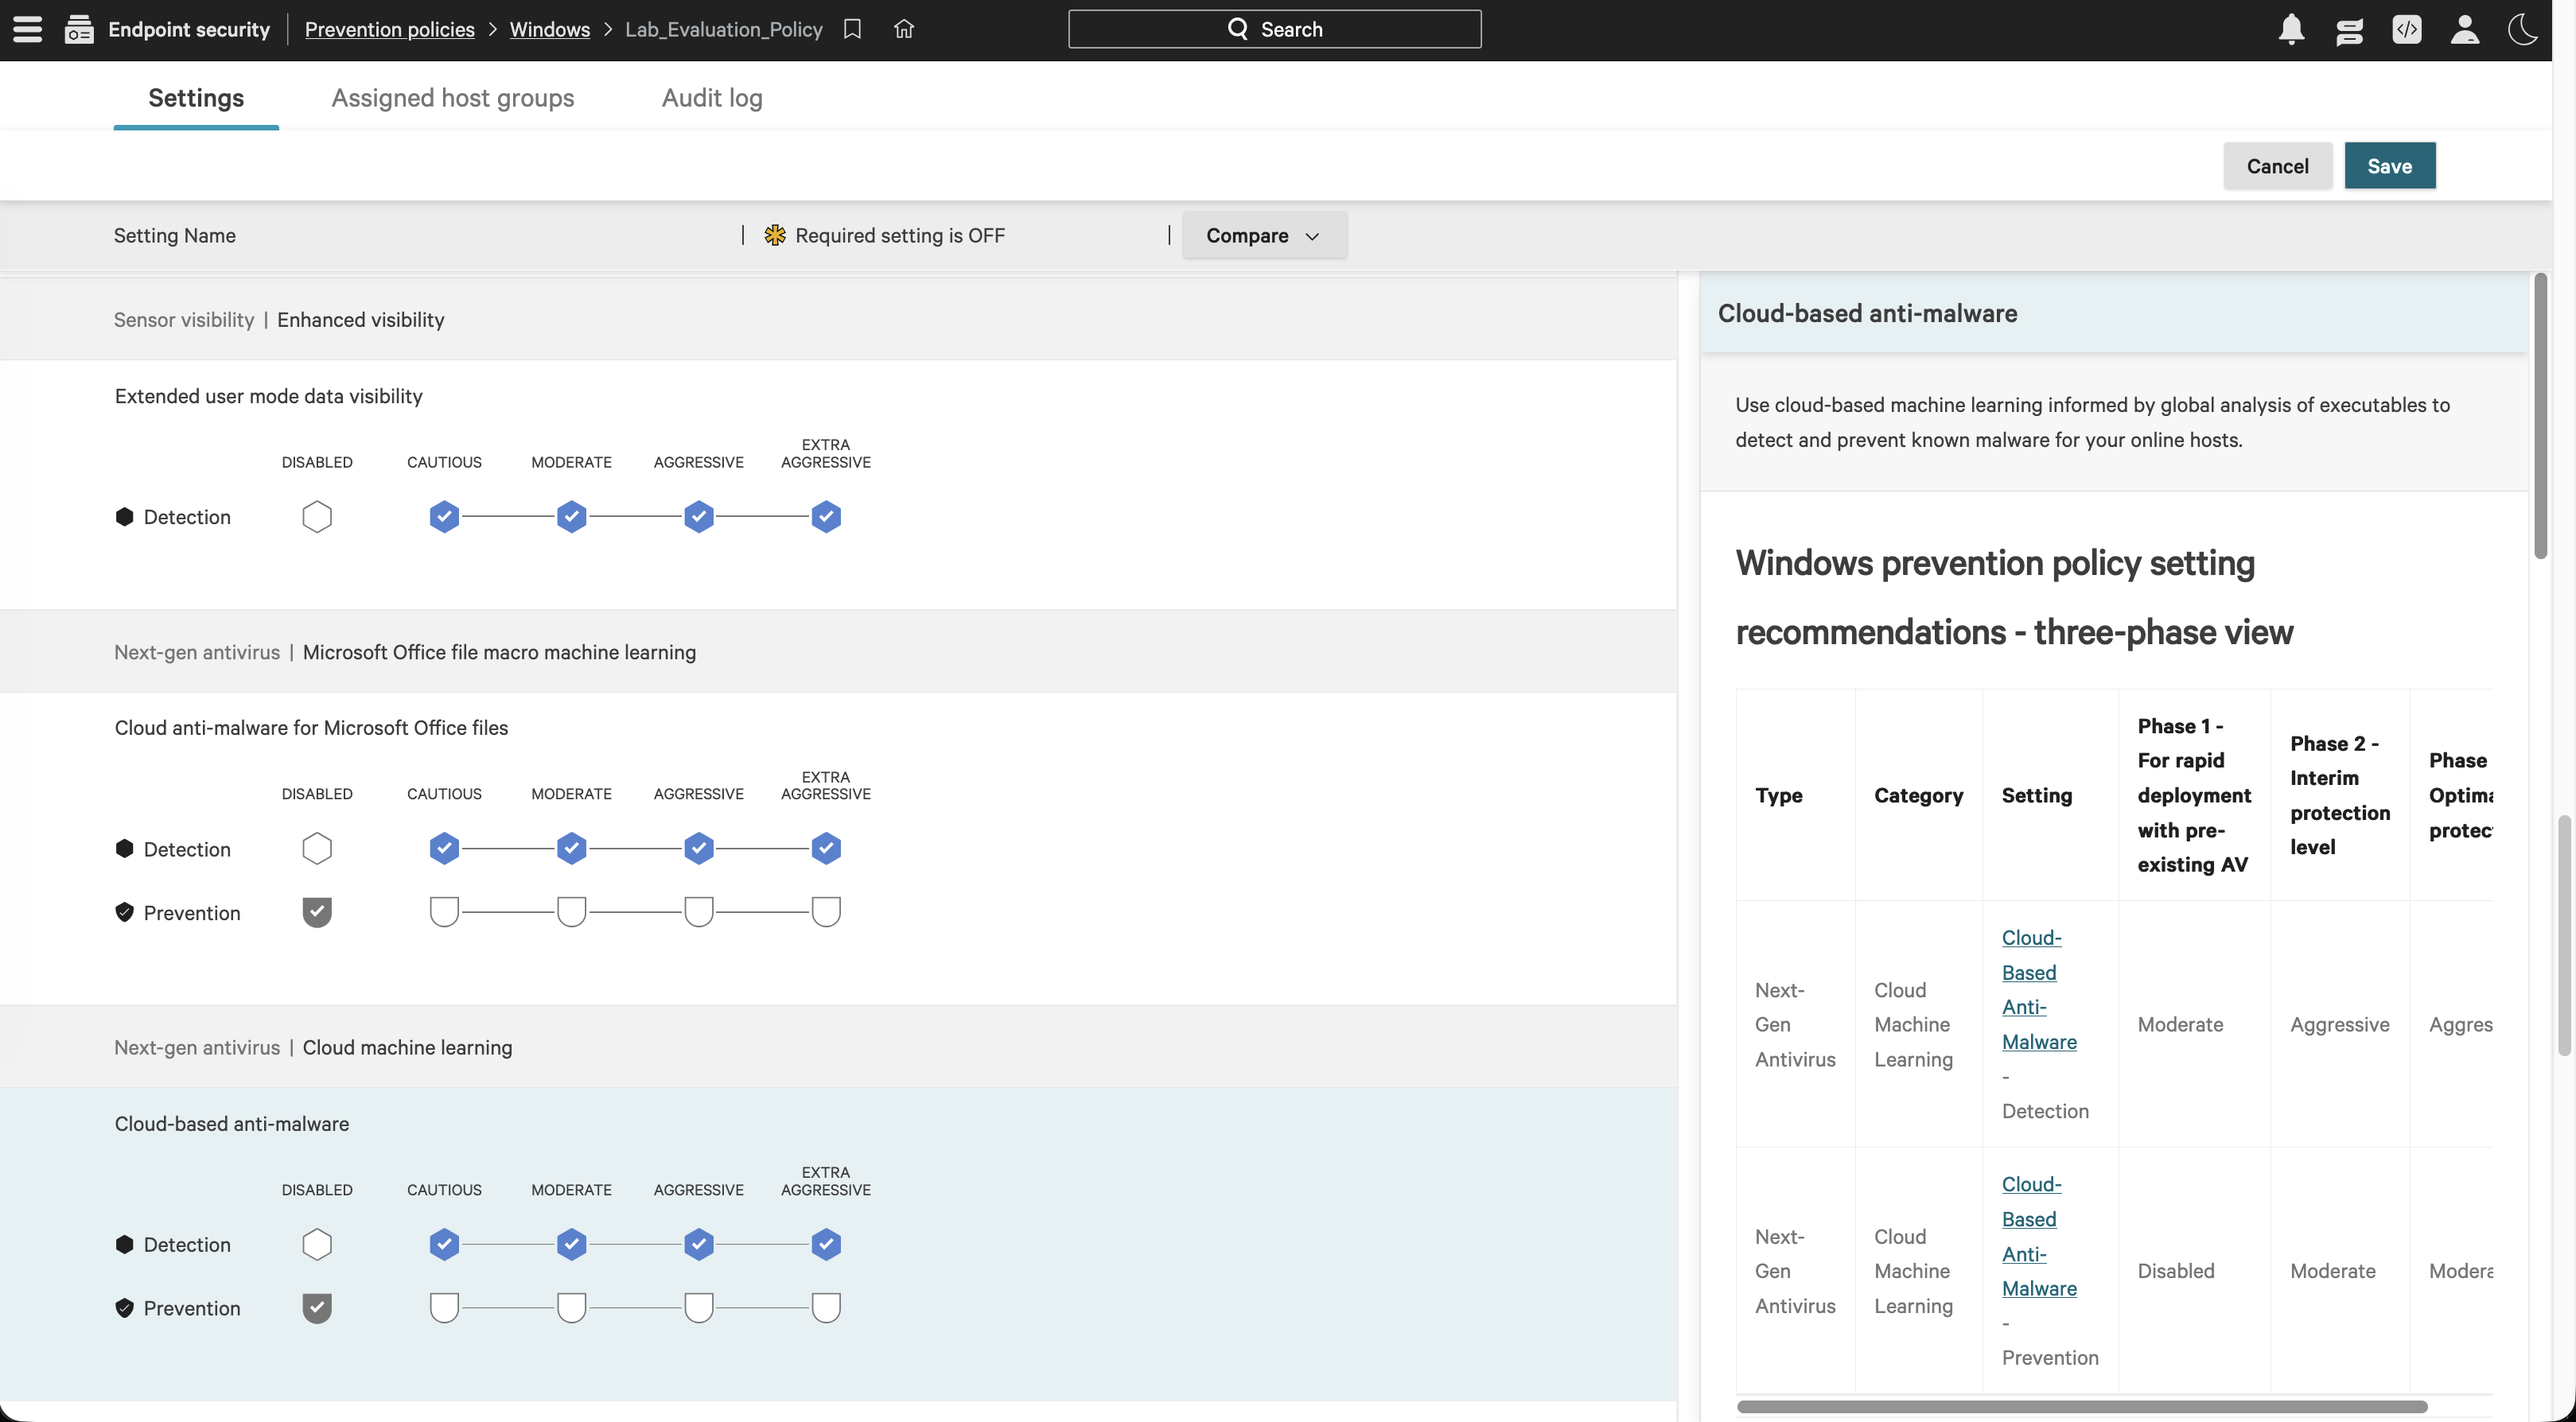2576x1422 pixels.
Task: Set Extended user mode detection to Disabled
Action: [x=317, y=517]
